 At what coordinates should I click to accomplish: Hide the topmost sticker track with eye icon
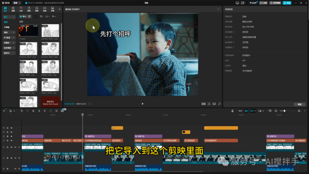tap(11, 128)
